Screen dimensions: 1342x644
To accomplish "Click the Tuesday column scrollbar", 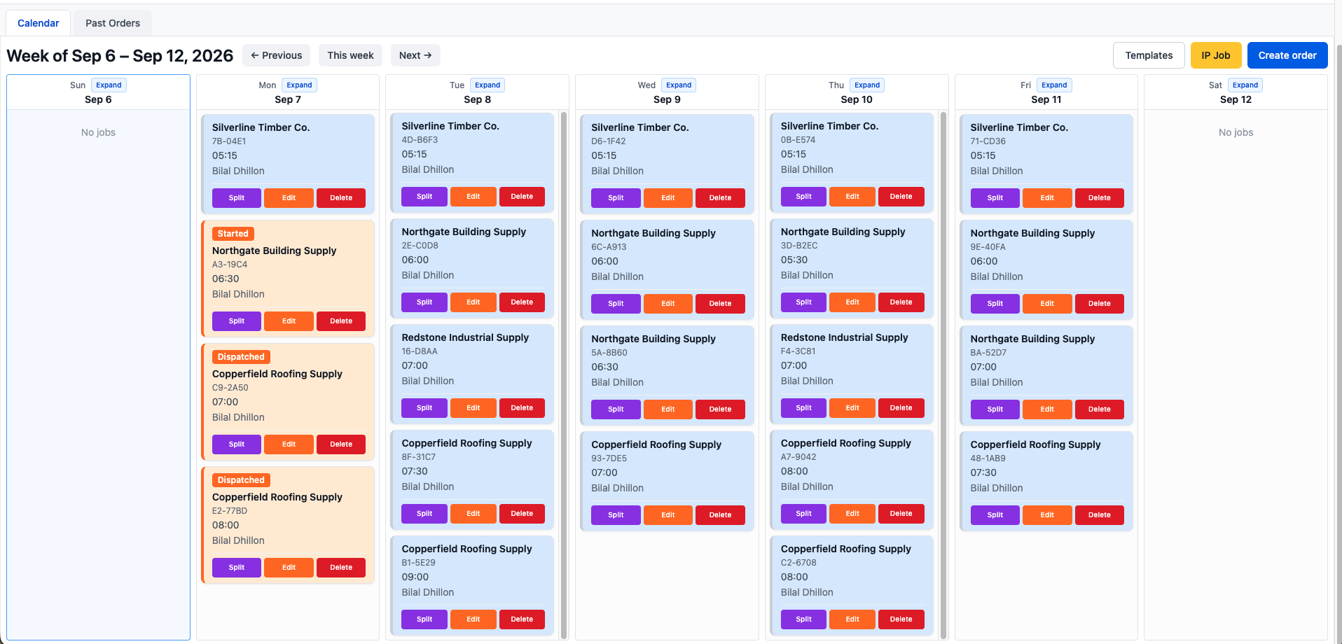I will point(564,375).
